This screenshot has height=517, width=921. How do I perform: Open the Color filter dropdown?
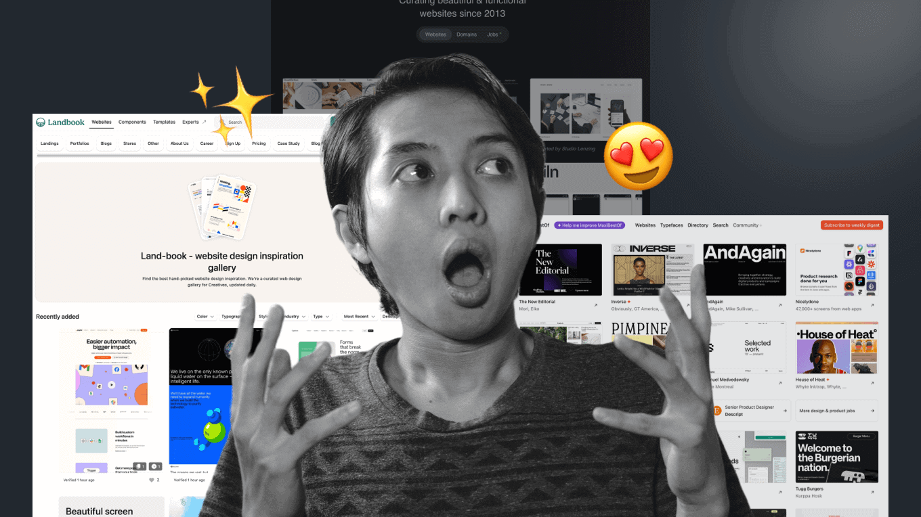tap(205, 316)
